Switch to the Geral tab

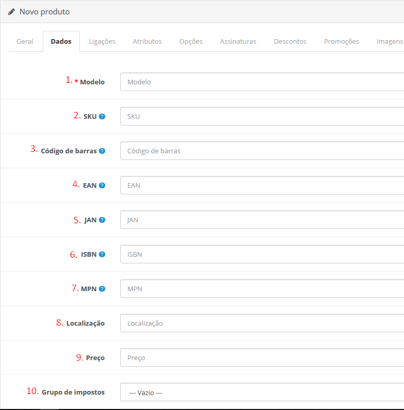(x=25, y=41)
